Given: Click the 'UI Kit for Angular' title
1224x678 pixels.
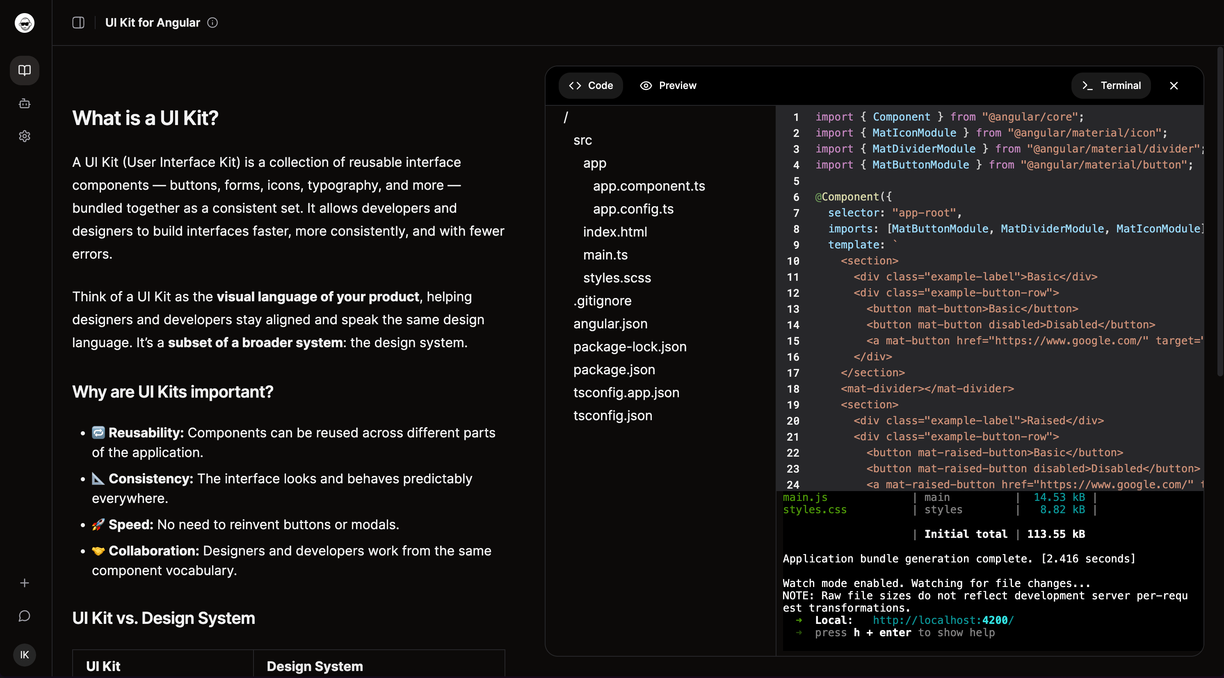Looking at the screenshot, I should click(x=153, y=23).
